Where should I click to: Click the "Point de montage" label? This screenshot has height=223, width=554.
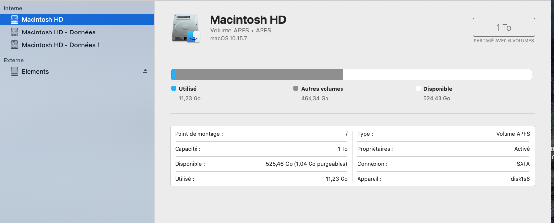tap(199, 134)
